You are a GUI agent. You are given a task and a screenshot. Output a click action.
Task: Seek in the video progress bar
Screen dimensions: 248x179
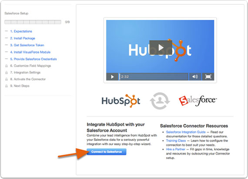[x=154, y=77]
